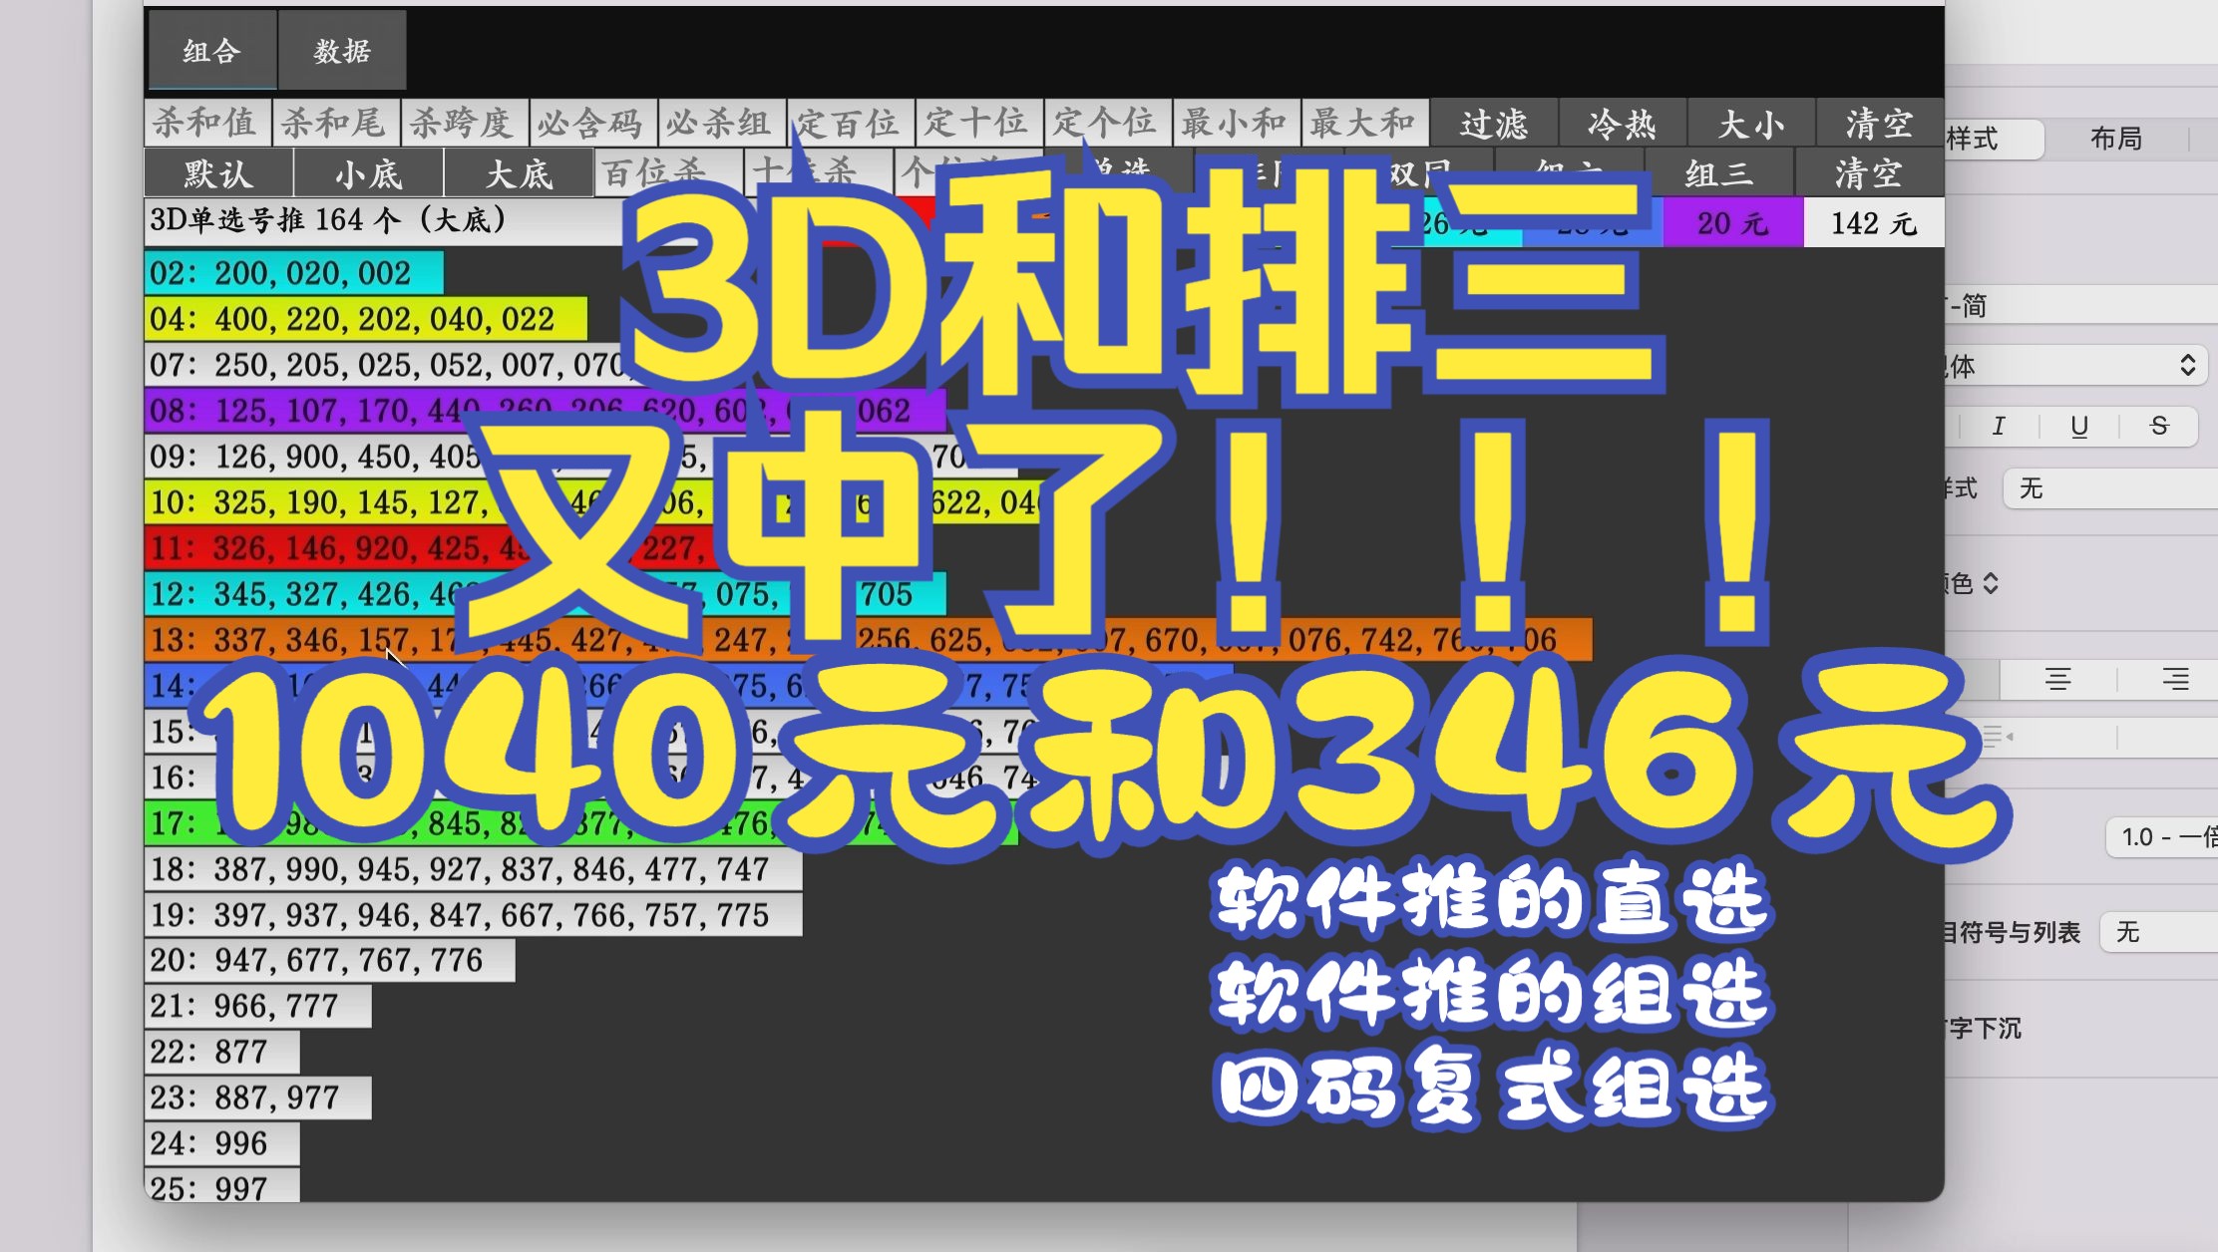The height and width of the screenshot is (1252, 2218).
Task: Select the 18 sum row
Action: tap(474, 869)
